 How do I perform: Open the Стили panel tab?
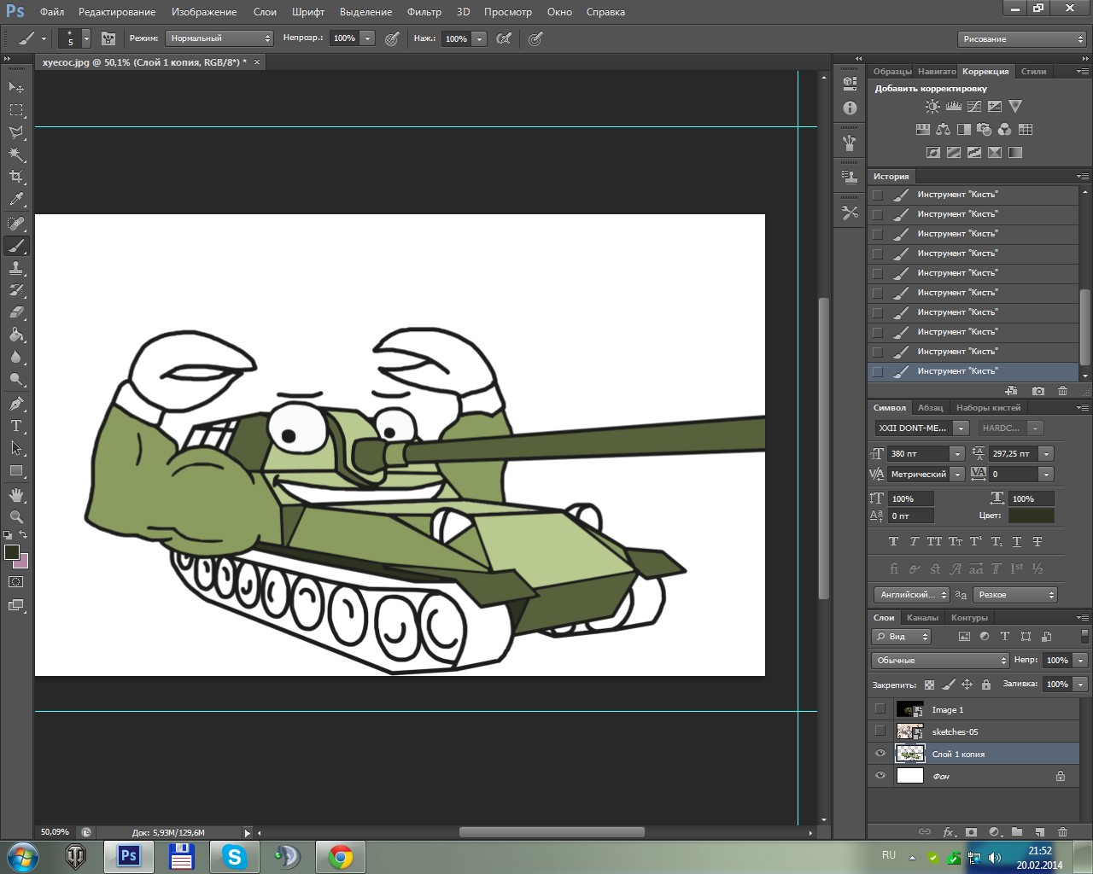coord(1033,72)
